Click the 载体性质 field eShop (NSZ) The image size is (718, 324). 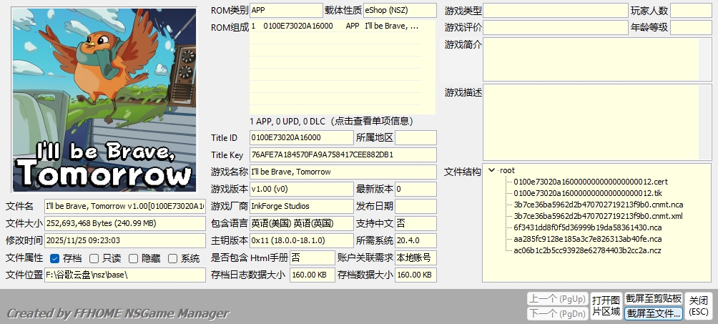pyautogui.click(x=400, y=10)
